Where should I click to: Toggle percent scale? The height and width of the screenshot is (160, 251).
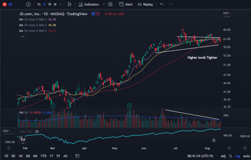(x=230, y=156)
